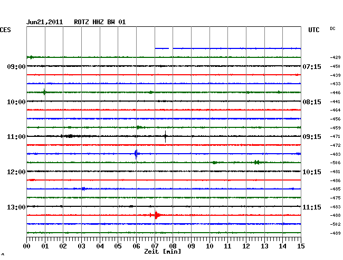The width and height of the screenshot is (343, 260).
Task: Select the DC value -472
Action: point(335,145)
